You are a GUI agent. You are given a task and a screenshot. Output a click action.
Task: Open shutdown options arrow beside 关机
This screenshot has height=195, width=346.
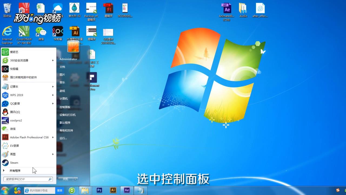76,179
